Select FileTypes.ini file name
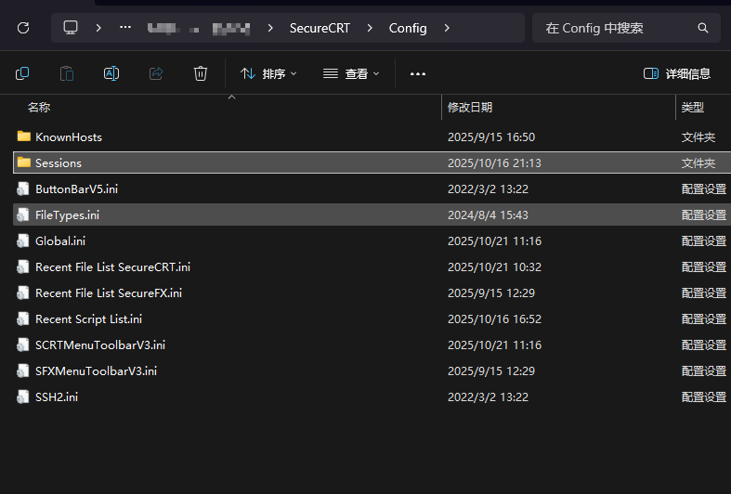The width and height of the screenshot is (731, 494). (x=67, y=215)
